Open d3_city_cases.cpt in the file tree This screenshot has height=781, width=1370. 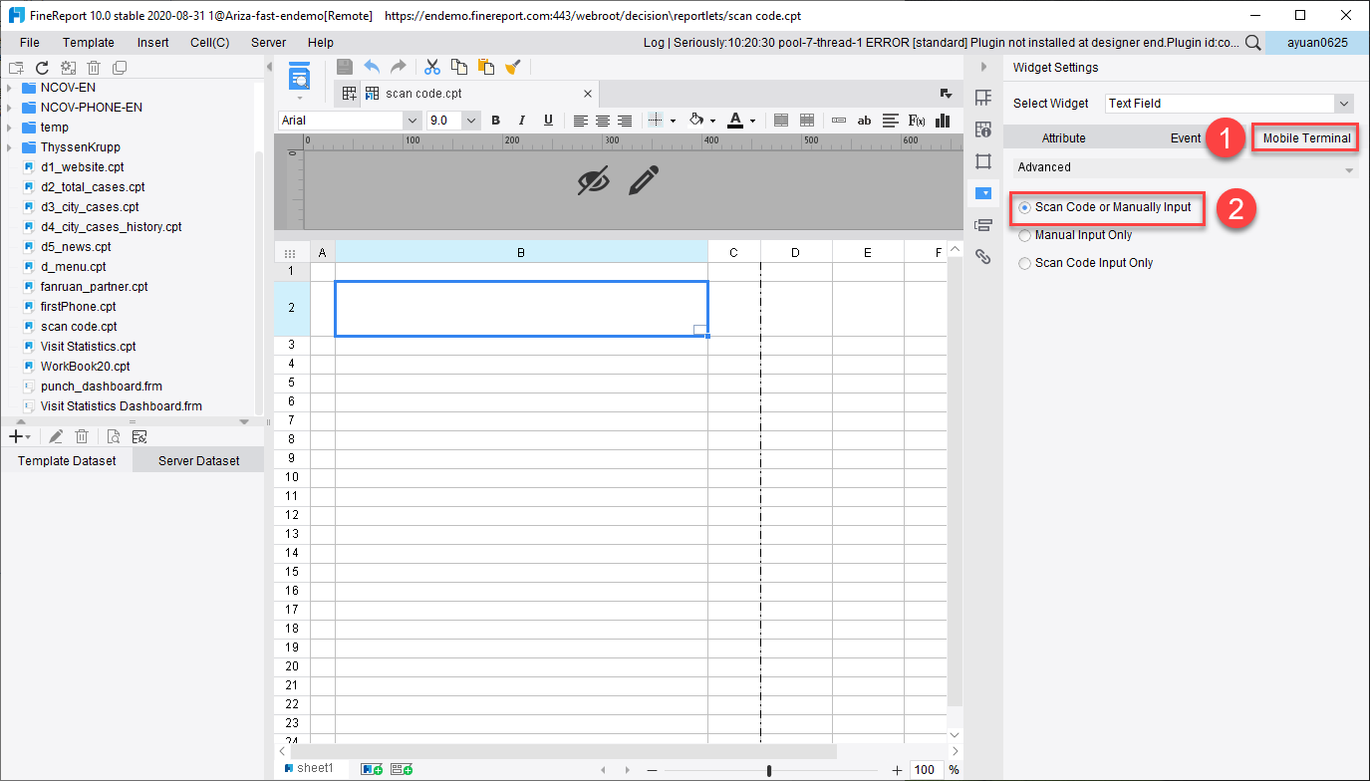pos(90,207)
